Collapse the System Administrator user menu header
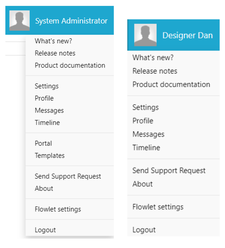 coord(59,20)
